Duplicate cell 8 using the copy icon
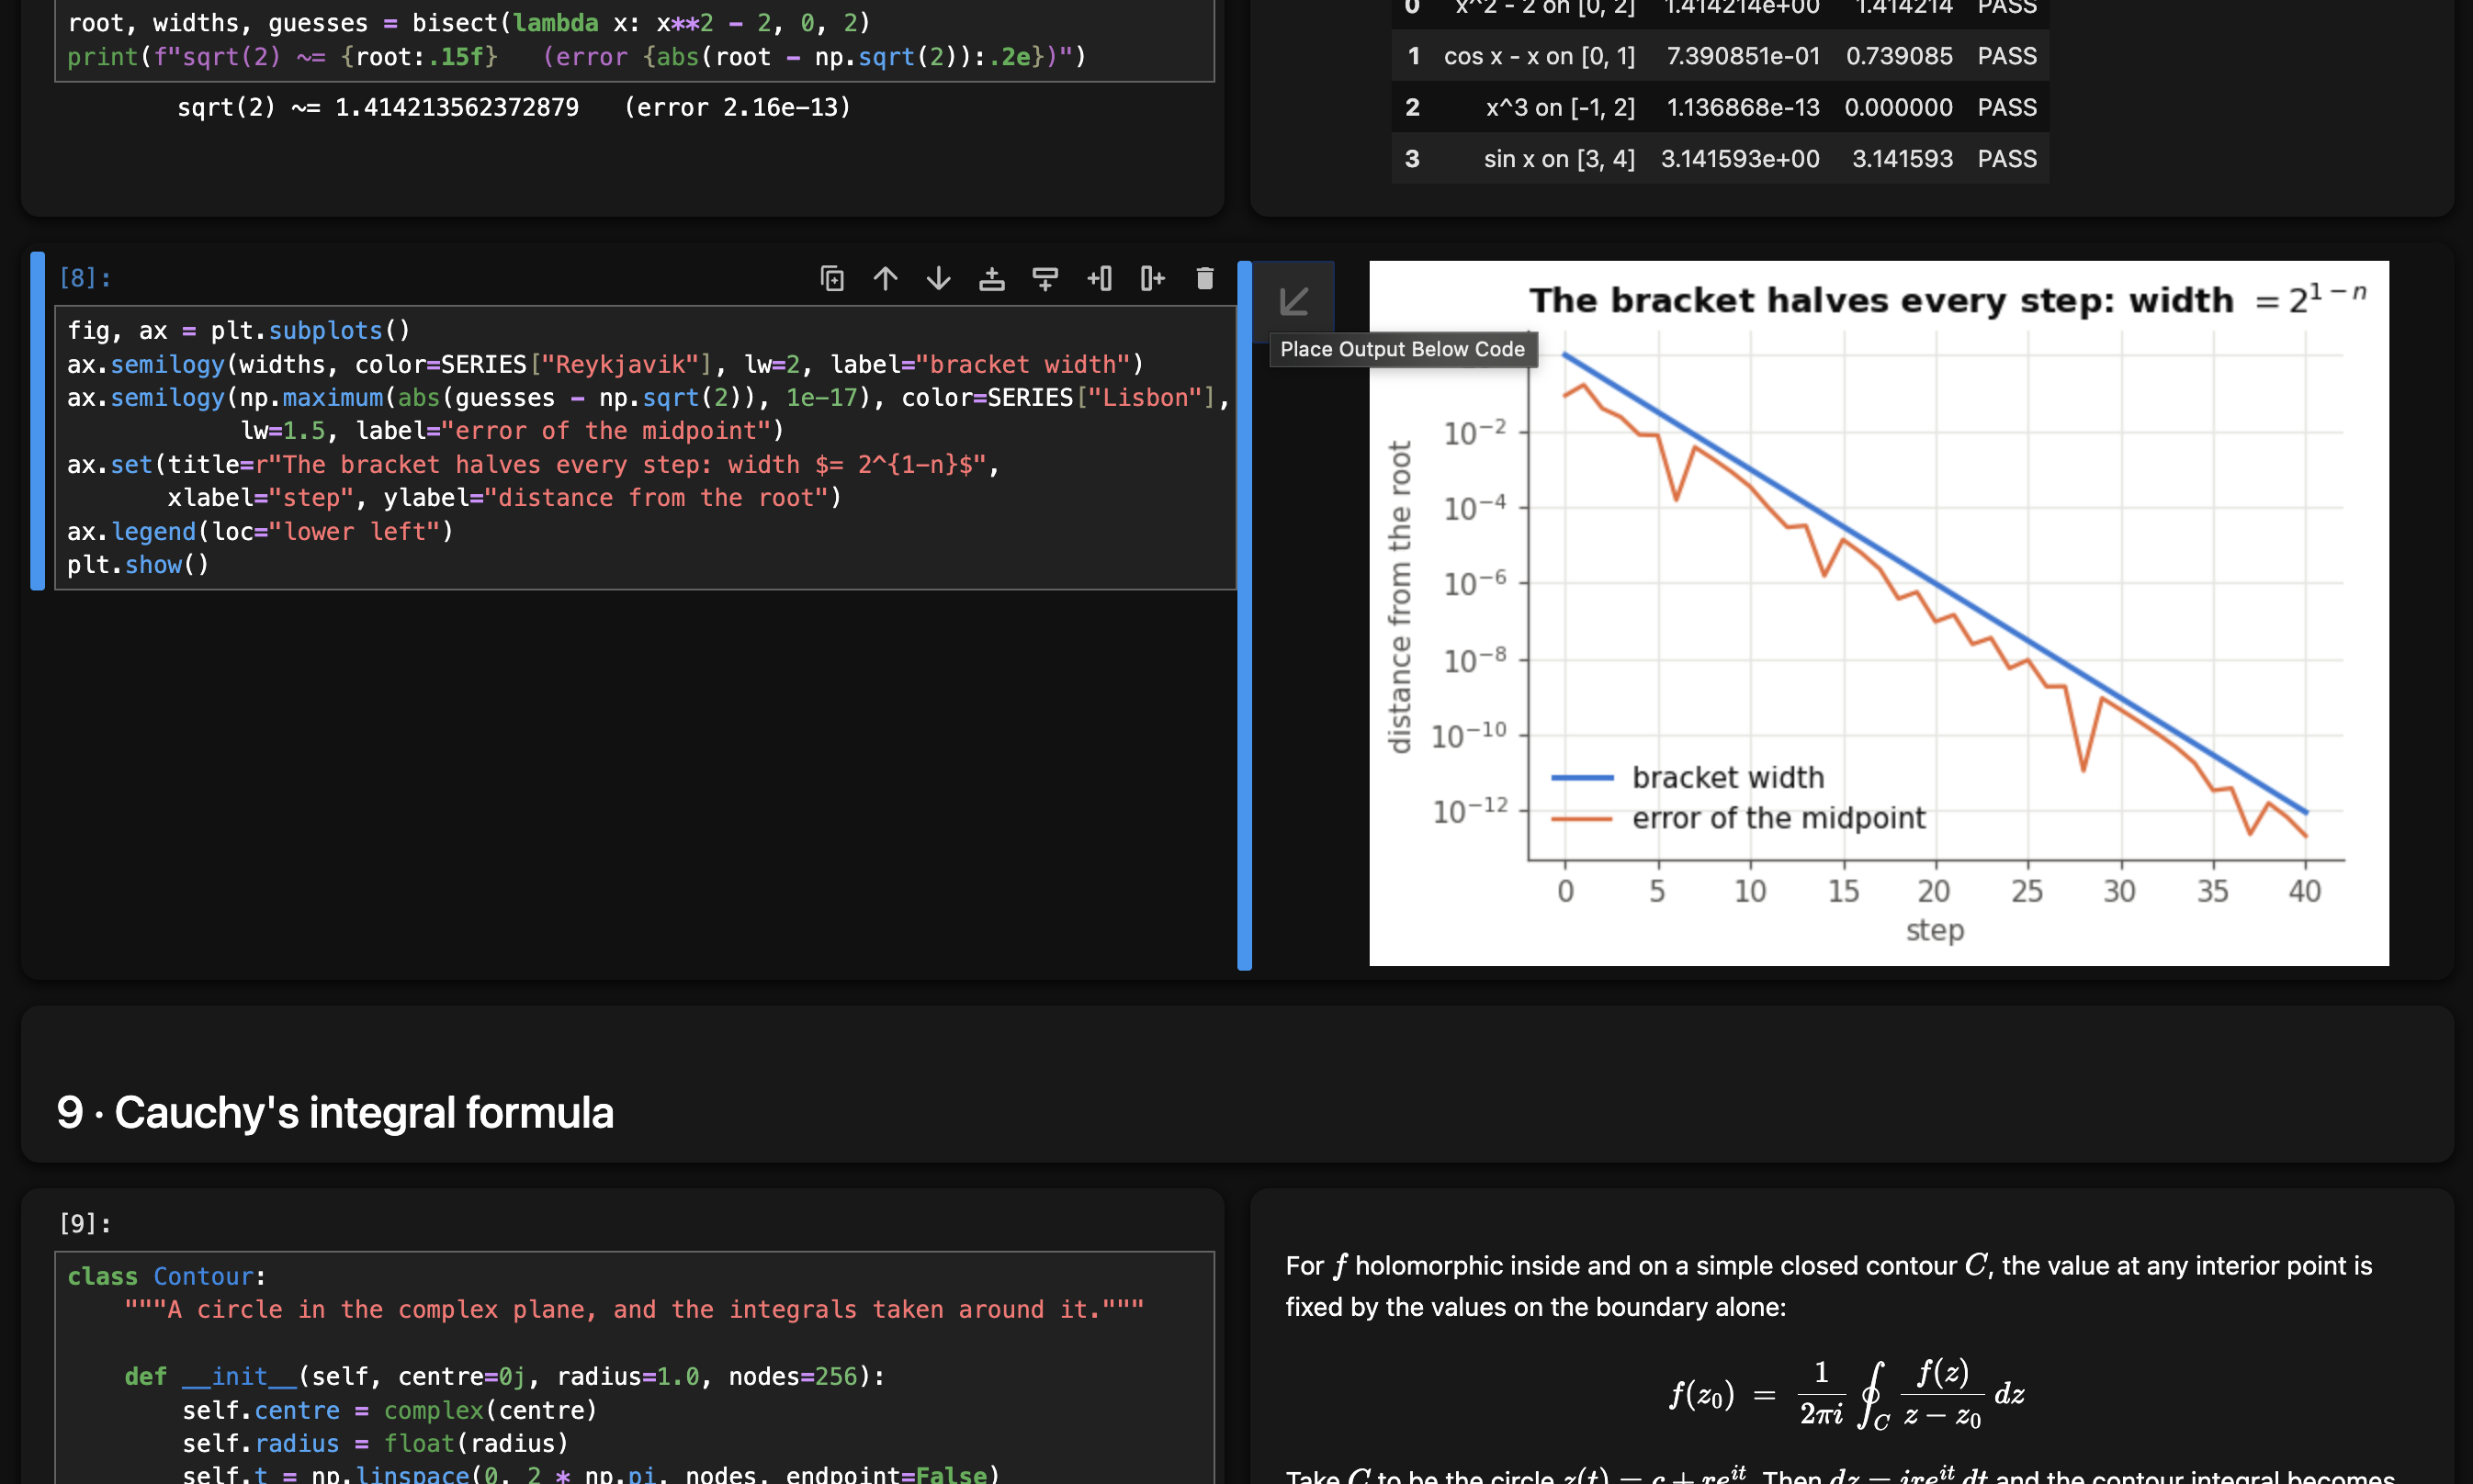Screen dimensions: 2473x1484 [x=832, y=278]
